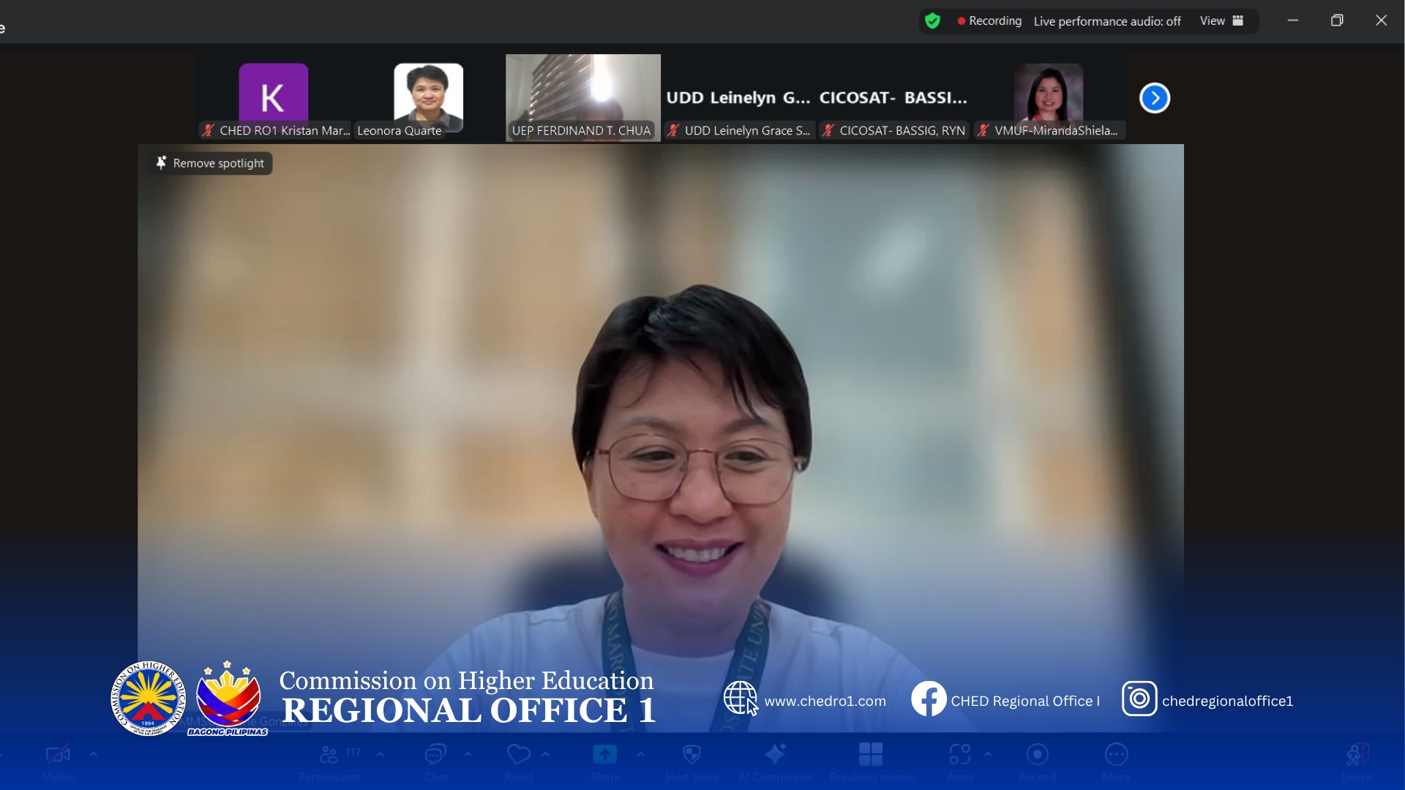Screen dimensions: 1405x790
Task: Expand the Share options caret
Action: (x=641, y=754)
